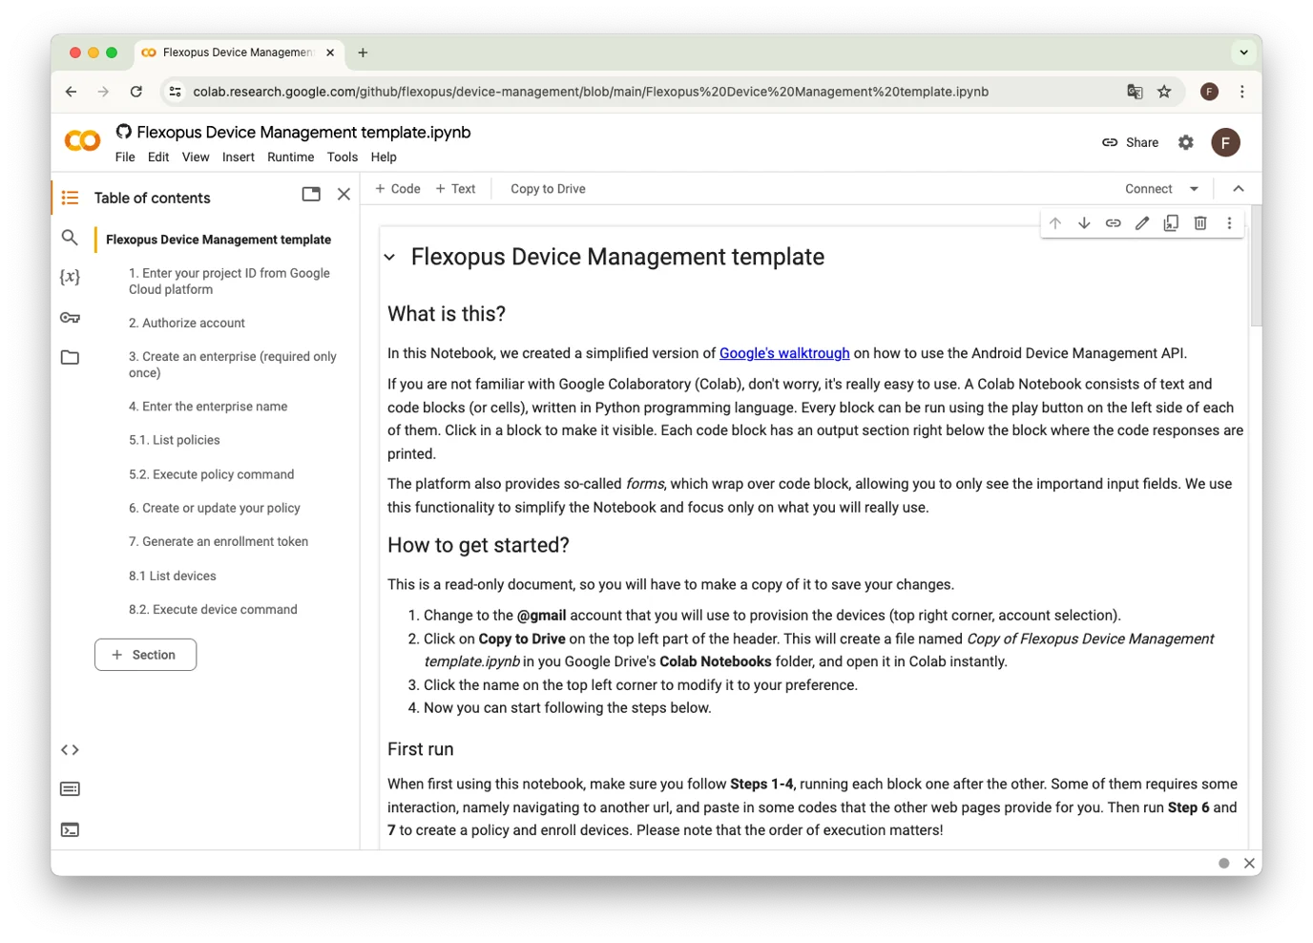Move cell down with arrow icon
Screen dimensions: 1313x943
point(1084,223)
